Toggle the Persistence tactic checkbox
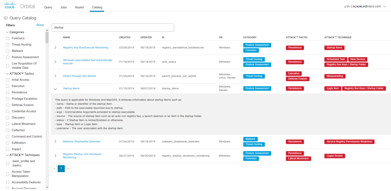391x191 pixels. (x=8, y=92)
